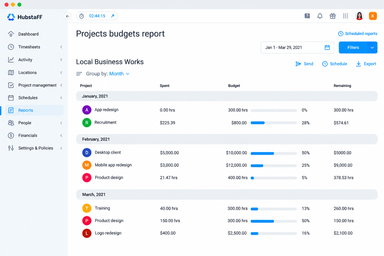Click the Send button
Screen dimensions: 384x256
[x=304, y=64]
